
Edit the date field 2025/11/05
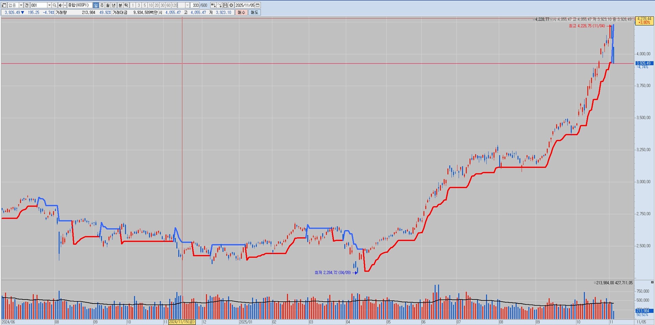pos(245,5)
